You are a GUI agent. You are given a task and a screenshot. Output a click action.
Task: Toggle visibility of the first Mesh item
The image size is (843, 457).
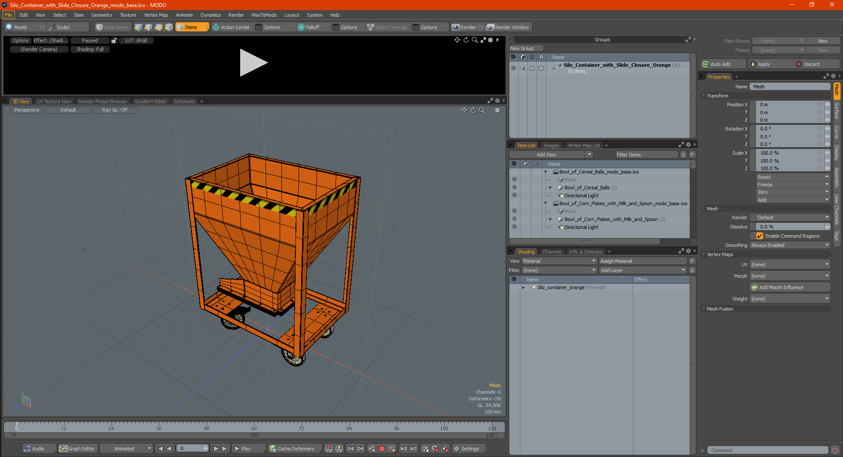[x=514, y=180]
